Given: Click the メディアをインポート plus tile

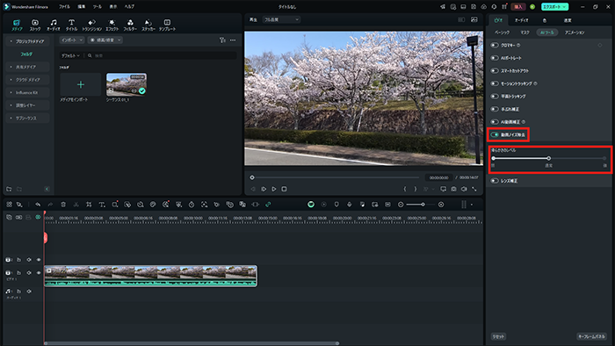Looking at the screenshot, I should (x=81, y=84).
